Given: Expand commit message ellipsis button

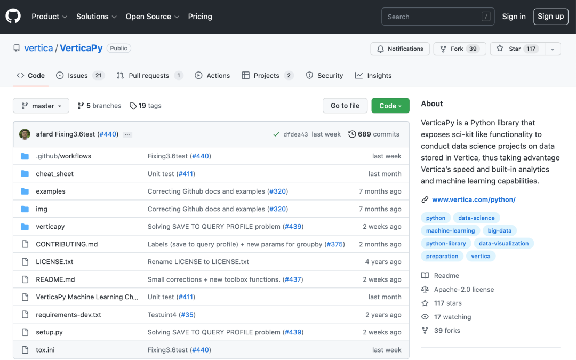Looking at the screenshot, I should 127,135.
